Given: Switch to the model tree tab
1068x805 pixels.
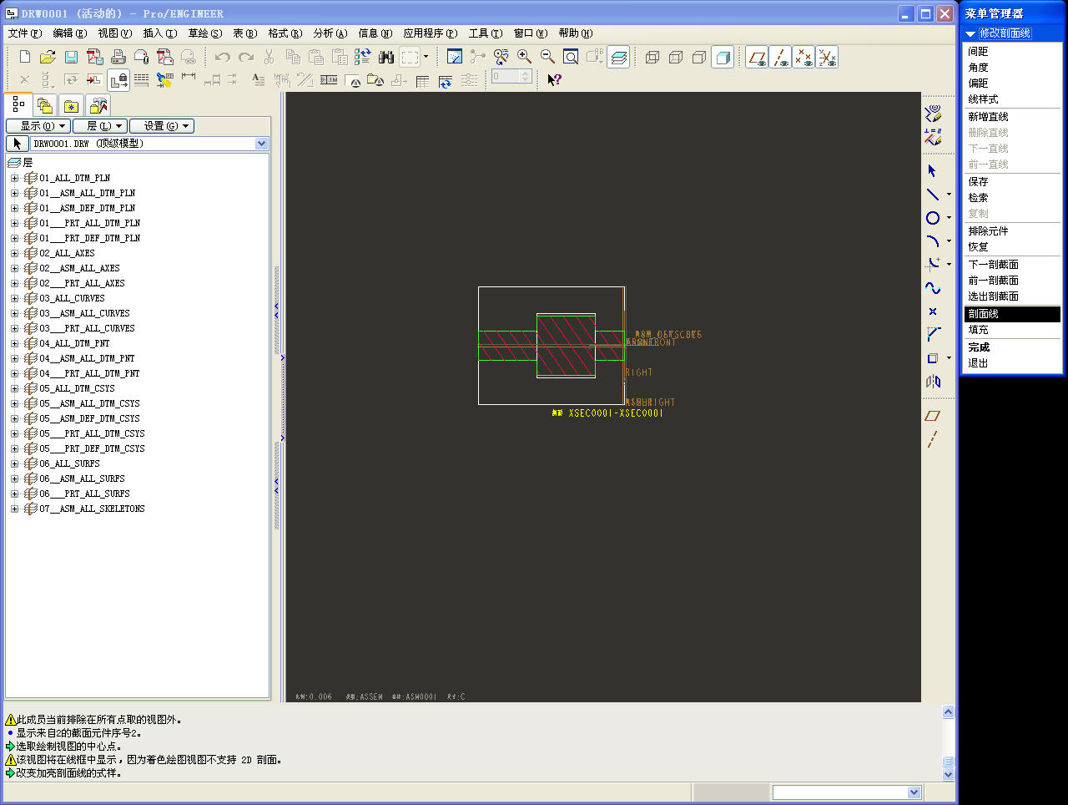Looking at the screenshot, I should pyautogui.click(x=18, y=105).
